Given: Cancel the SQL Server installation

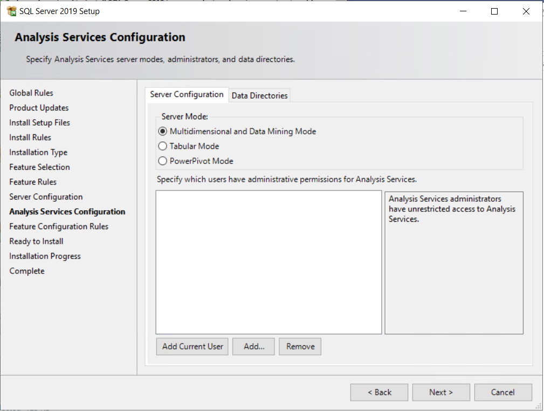Looking at the screenshot, I should click(503, 392).
